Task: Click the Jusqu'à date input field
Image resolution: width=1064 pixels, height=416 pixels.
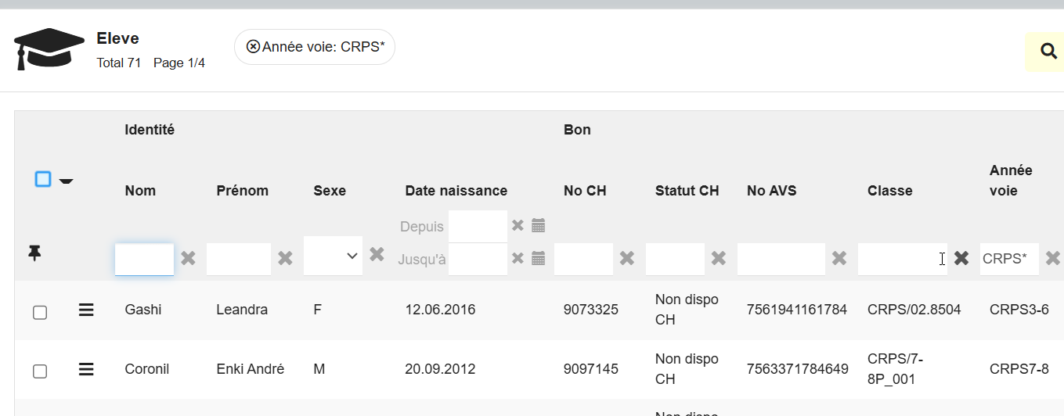Action: [x=478, y=259]
